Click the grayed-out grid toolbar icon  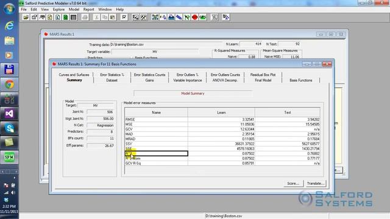coord(214,17)
